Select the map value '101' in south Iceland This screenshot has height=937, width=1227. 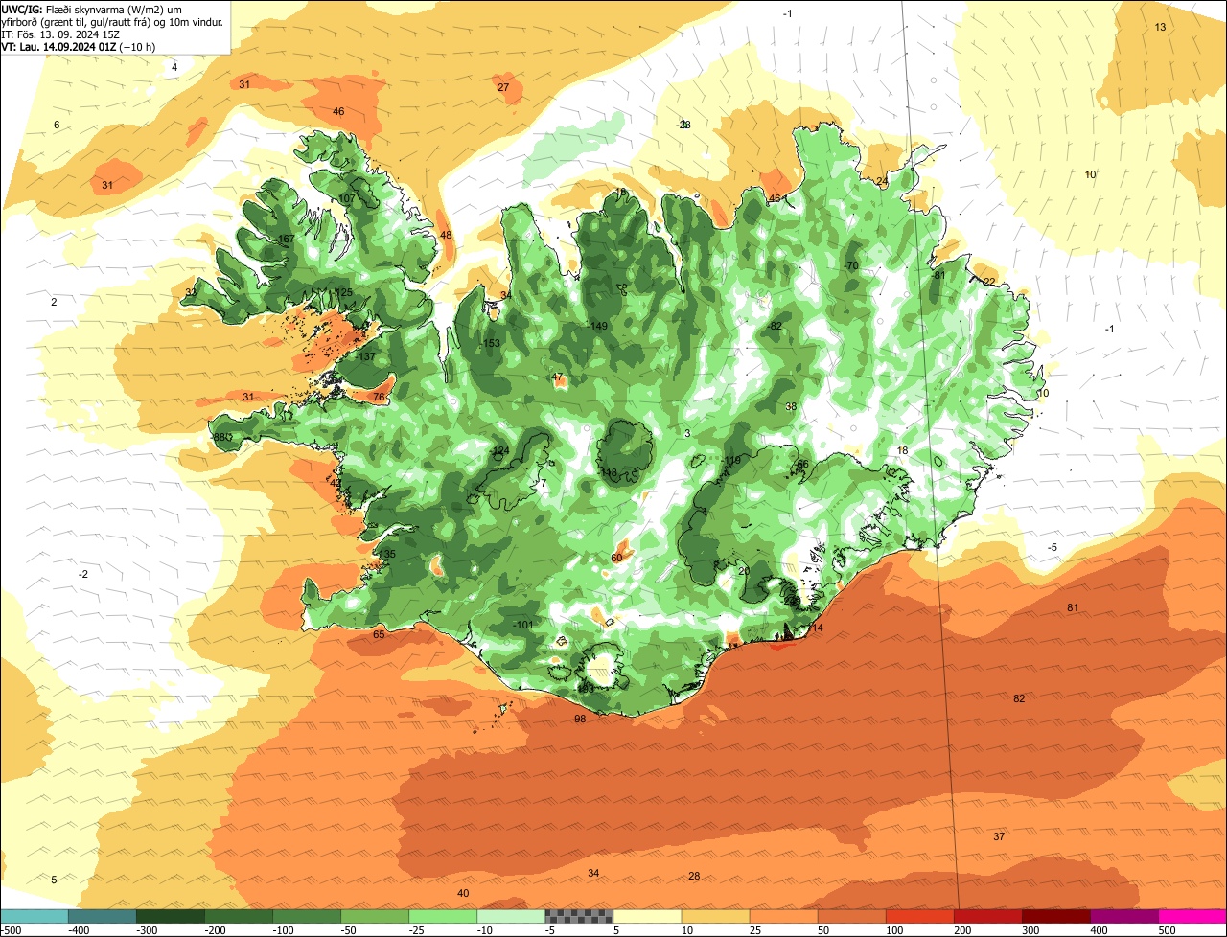point(522,625)
